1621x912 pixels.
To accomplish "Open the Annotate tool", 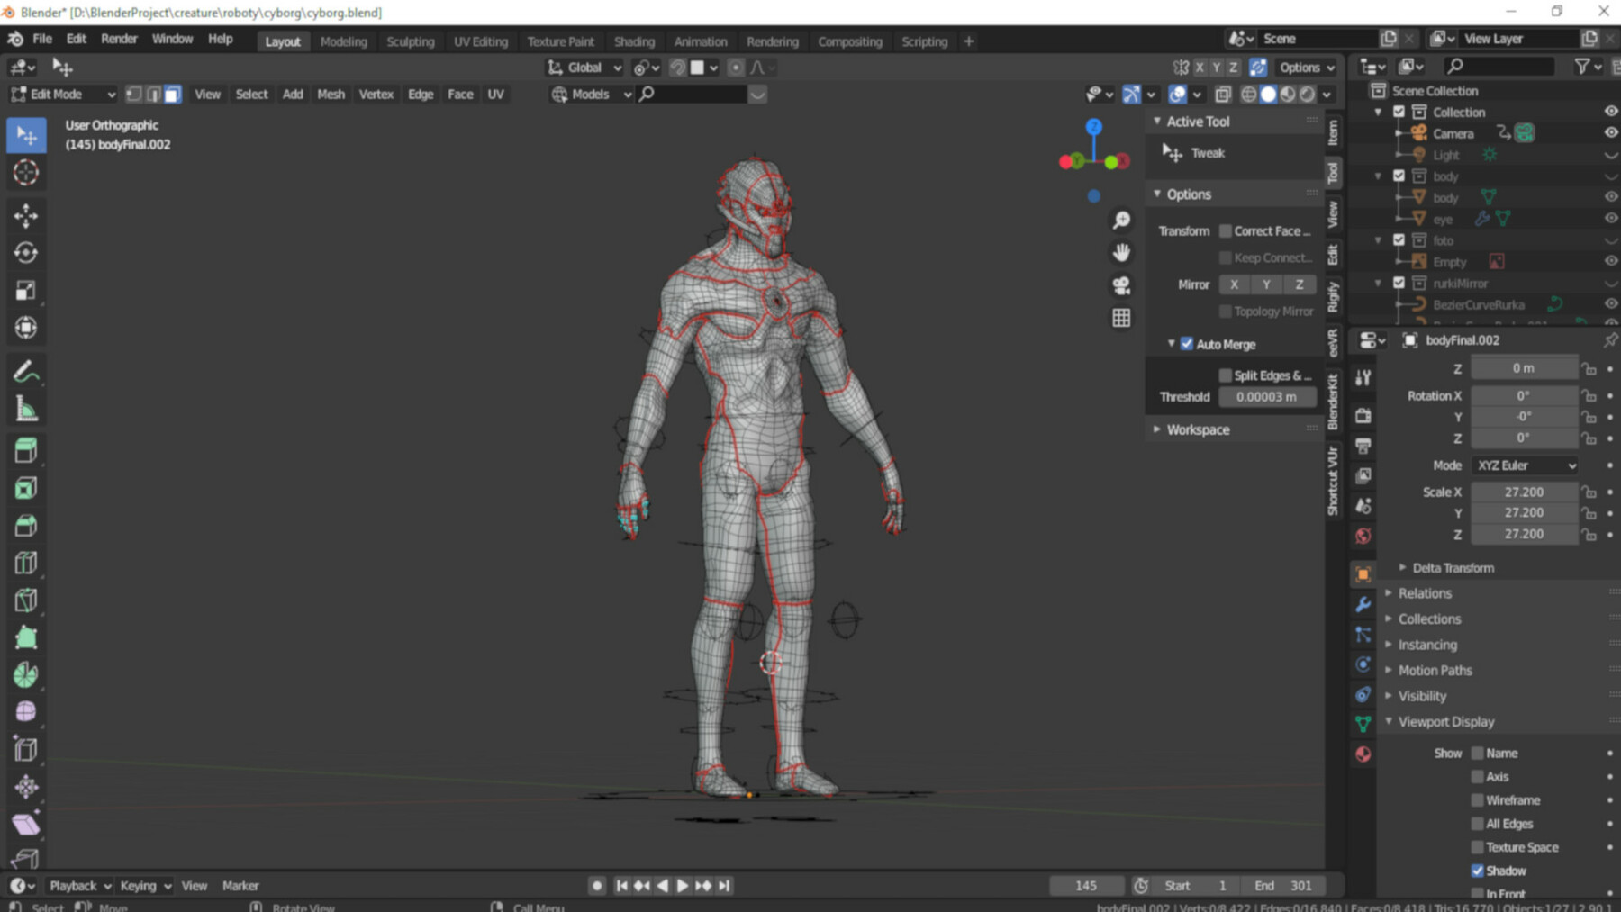I will [x=26, y=370].
